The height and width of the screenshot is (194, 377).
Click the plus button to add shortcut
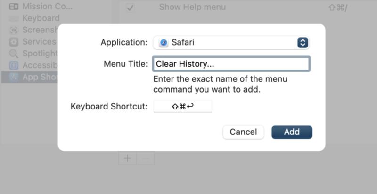[127, 158]
